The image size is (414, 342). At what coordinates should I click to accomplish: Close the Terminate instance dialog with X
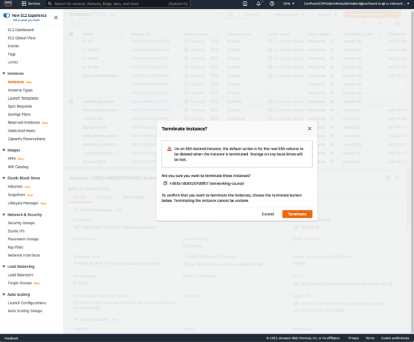pyautogui.click(x=310, y=129)
